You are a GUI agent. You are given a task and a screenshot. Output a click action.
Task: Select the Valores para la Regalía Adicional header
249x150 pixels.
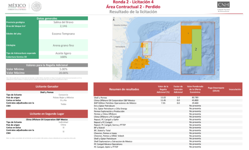coord(47,65)
